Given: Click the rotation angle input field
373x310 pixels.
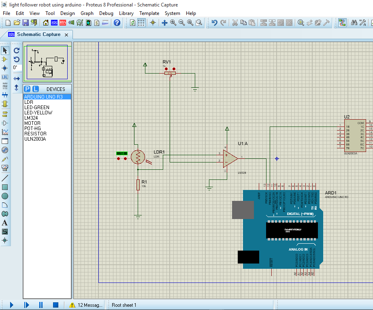Looking at the screenshot, I should [x=17, y=67].
